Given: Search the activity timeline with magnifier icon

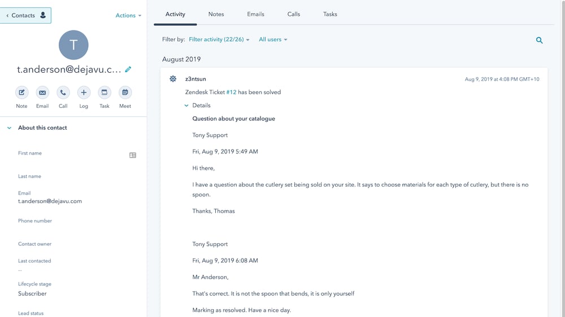Looking at the screenshot, I should [539, 40].
